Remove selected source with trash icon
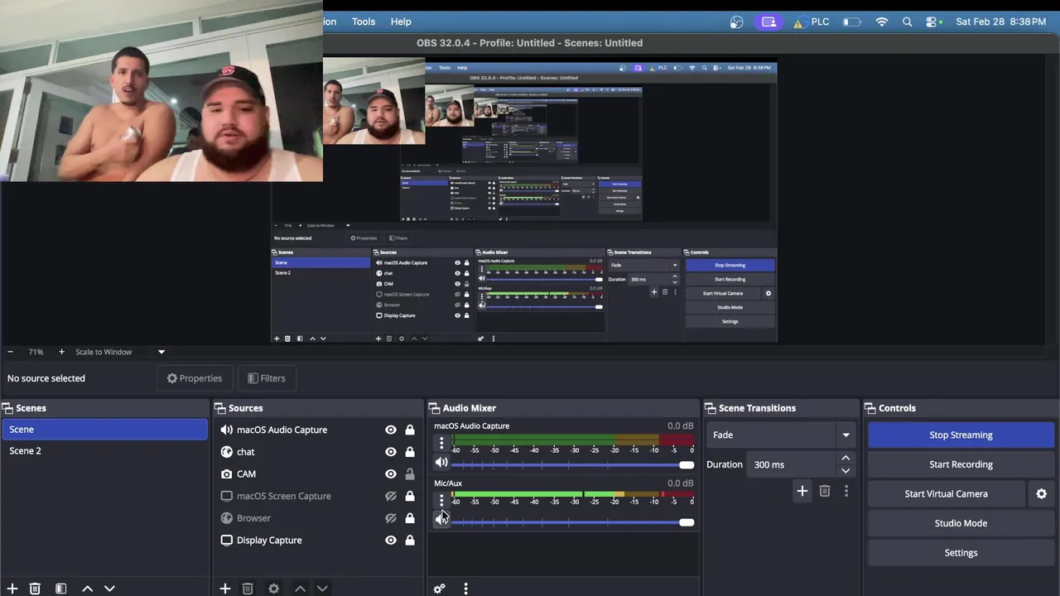Image resolution: width=1060 pixels, height=596 pixels. tap(248, 589)
